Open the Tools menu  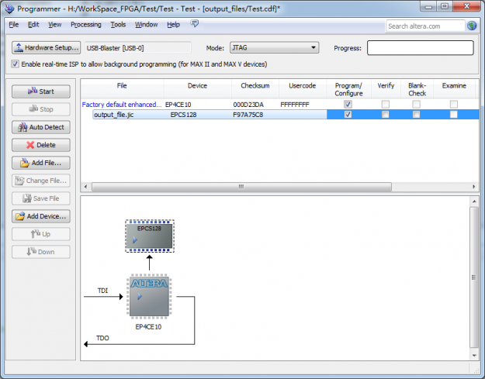coord(118,24)
